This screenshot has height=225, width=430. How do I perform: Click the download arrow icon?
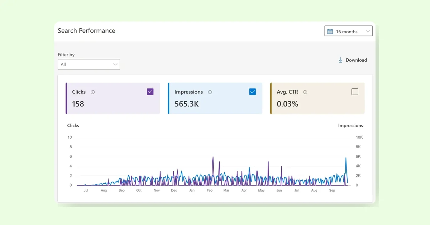[340, 60]
